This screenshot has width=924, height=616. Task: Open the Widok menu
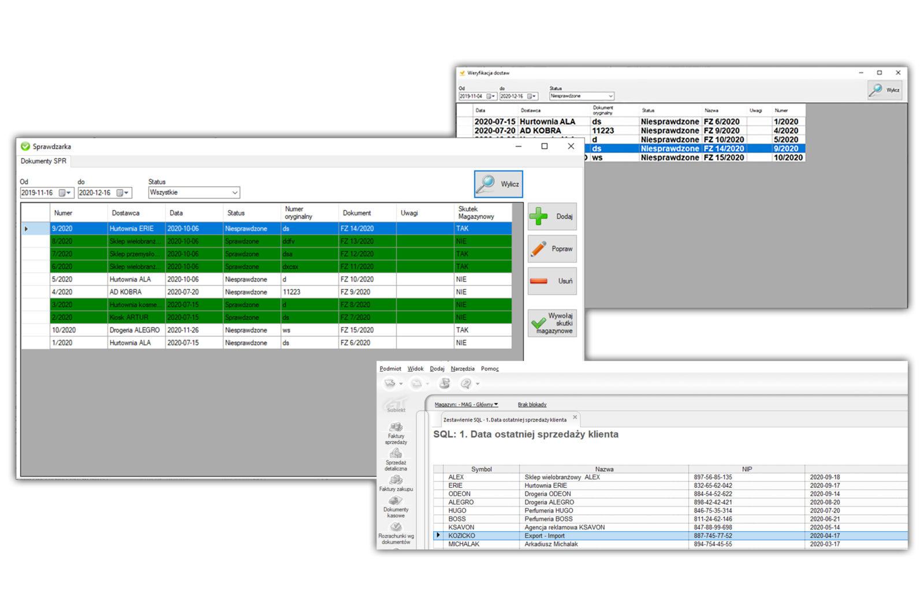click(415, 368)
